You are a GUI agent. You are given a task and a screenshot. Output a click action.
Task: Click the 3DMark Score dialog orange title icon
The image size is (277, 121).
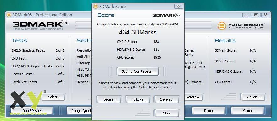96,7
